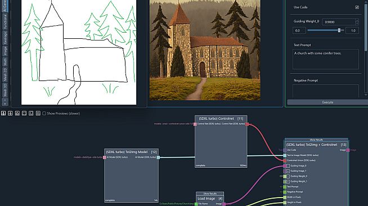Click into the Text Prompt box
This screenshot has height=206, width=368.
coord(326,59)
